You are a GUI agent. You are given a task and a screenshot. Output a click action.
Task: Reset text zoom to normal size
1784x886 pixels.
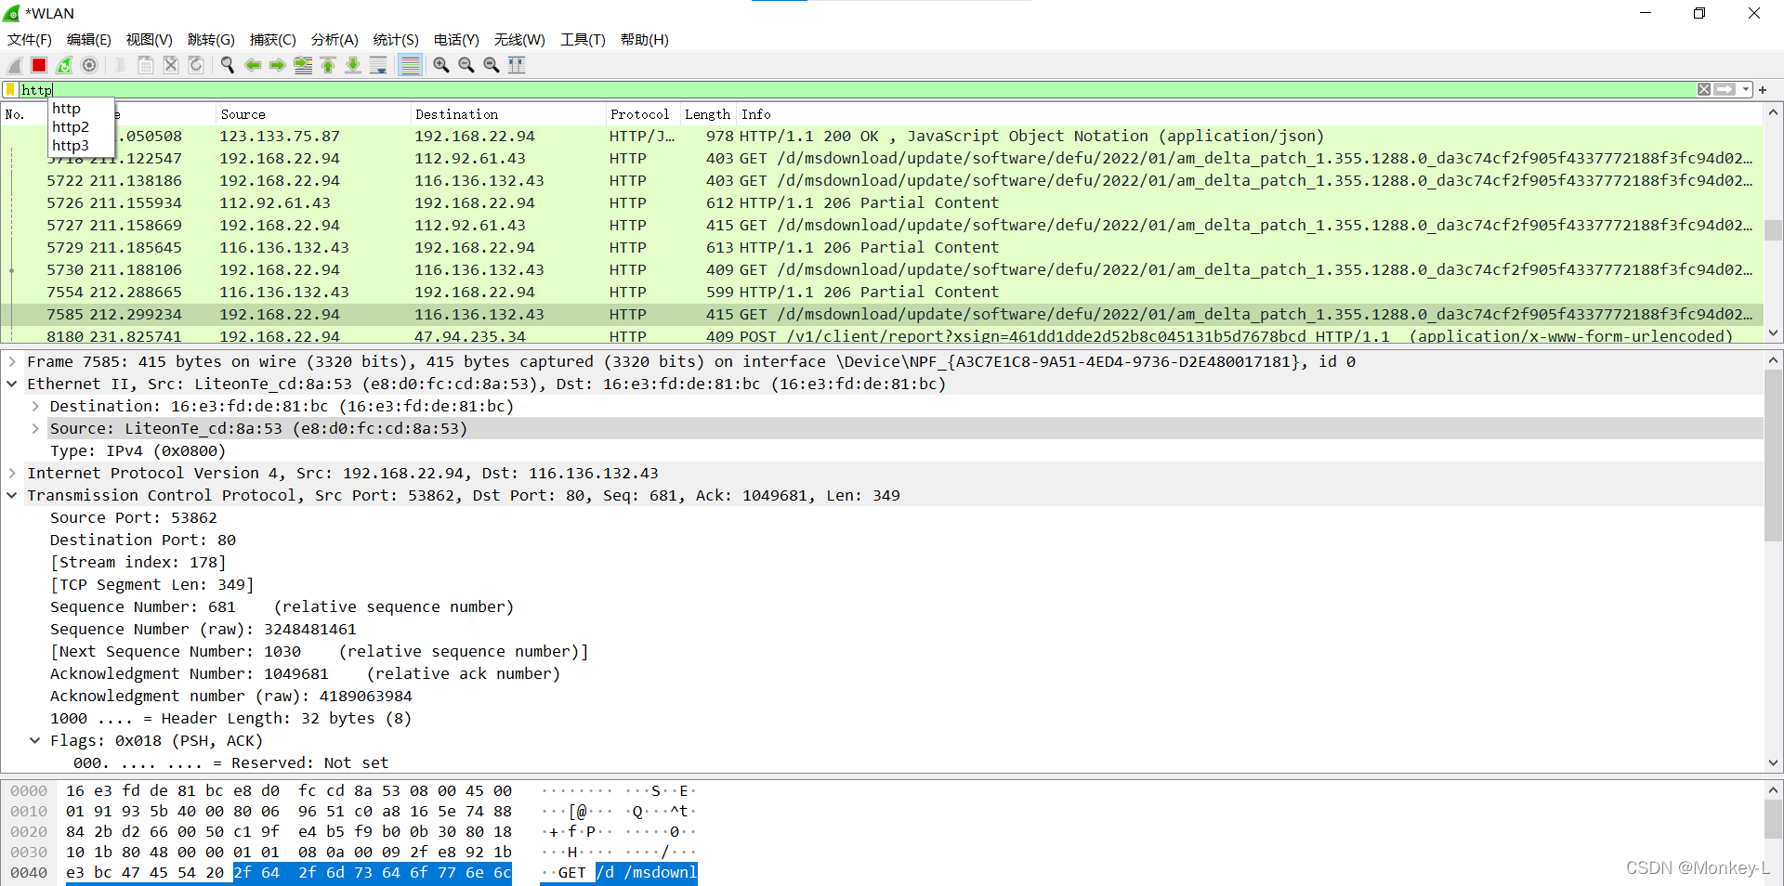tap(492, 65)
